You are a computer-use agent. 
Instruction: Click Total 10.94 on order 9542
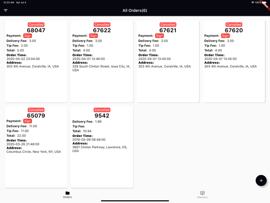pos(82,131)
